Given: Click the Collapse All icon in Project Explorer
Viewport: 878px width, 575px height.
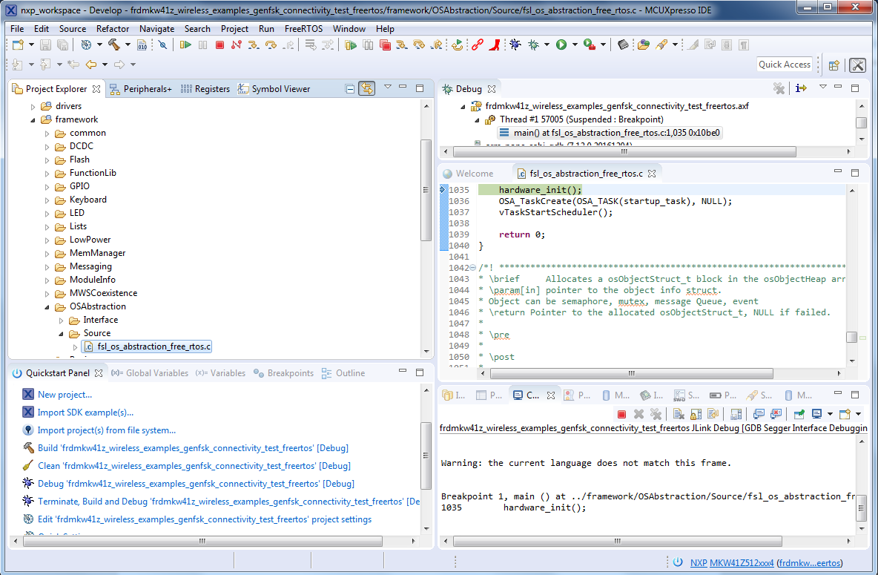Looking at the screenshot, I should 350,89.
